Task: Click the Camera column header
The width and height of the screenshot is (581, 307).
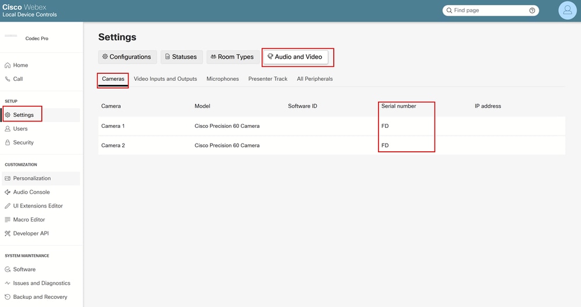Action: tap(111, 106)
